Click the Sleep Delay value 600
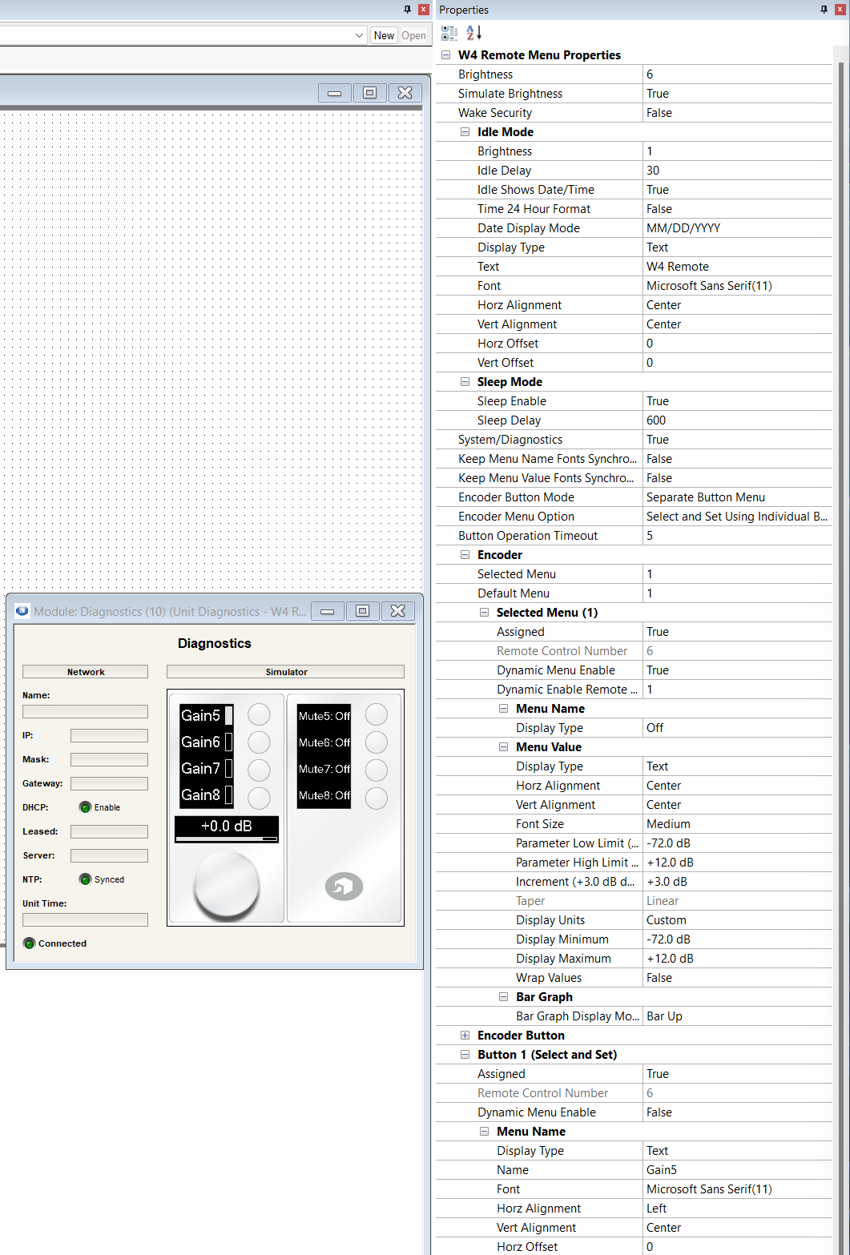The height and width of the screenshot is (1255, 850). (737, 420)
